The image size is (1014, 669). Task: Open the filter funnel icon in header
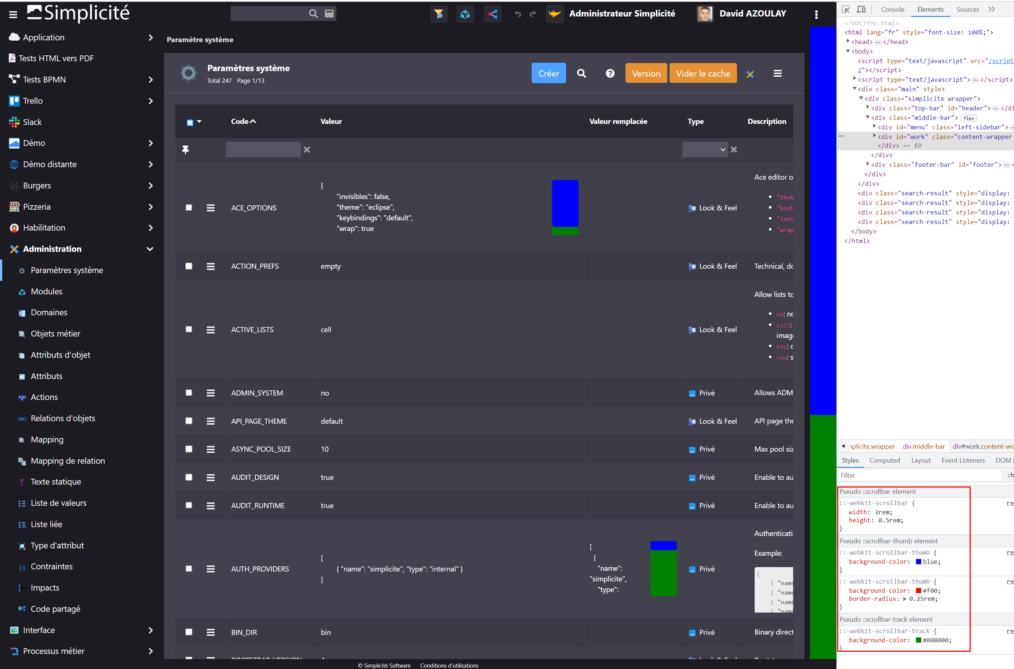click(438, 14)
